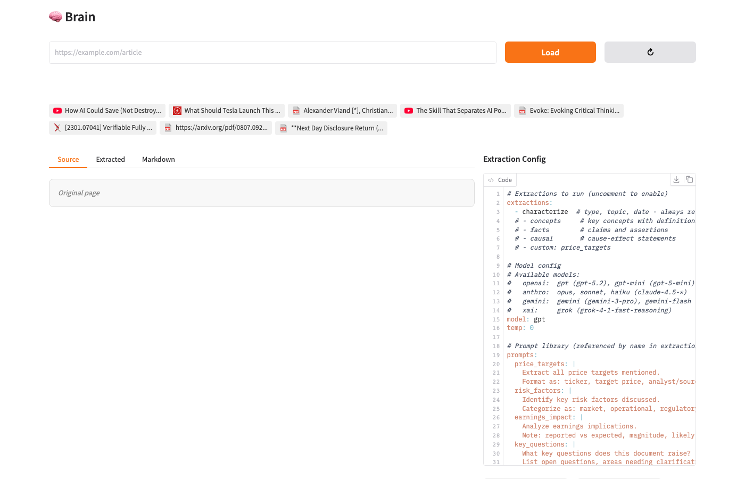Open 'The Skill That Separates AI' video
Image resolution: width=745 pixels, height=479 pixels.
456,111
